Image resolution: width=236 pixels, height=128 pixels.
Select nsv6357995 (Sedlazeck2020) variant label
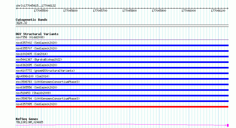(37, 104)
